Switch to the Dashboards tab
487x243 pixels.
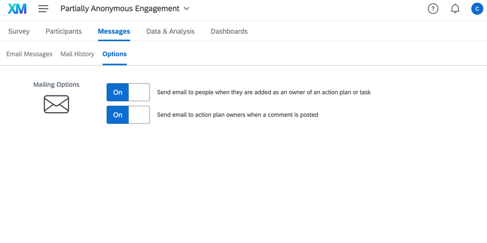229,31
